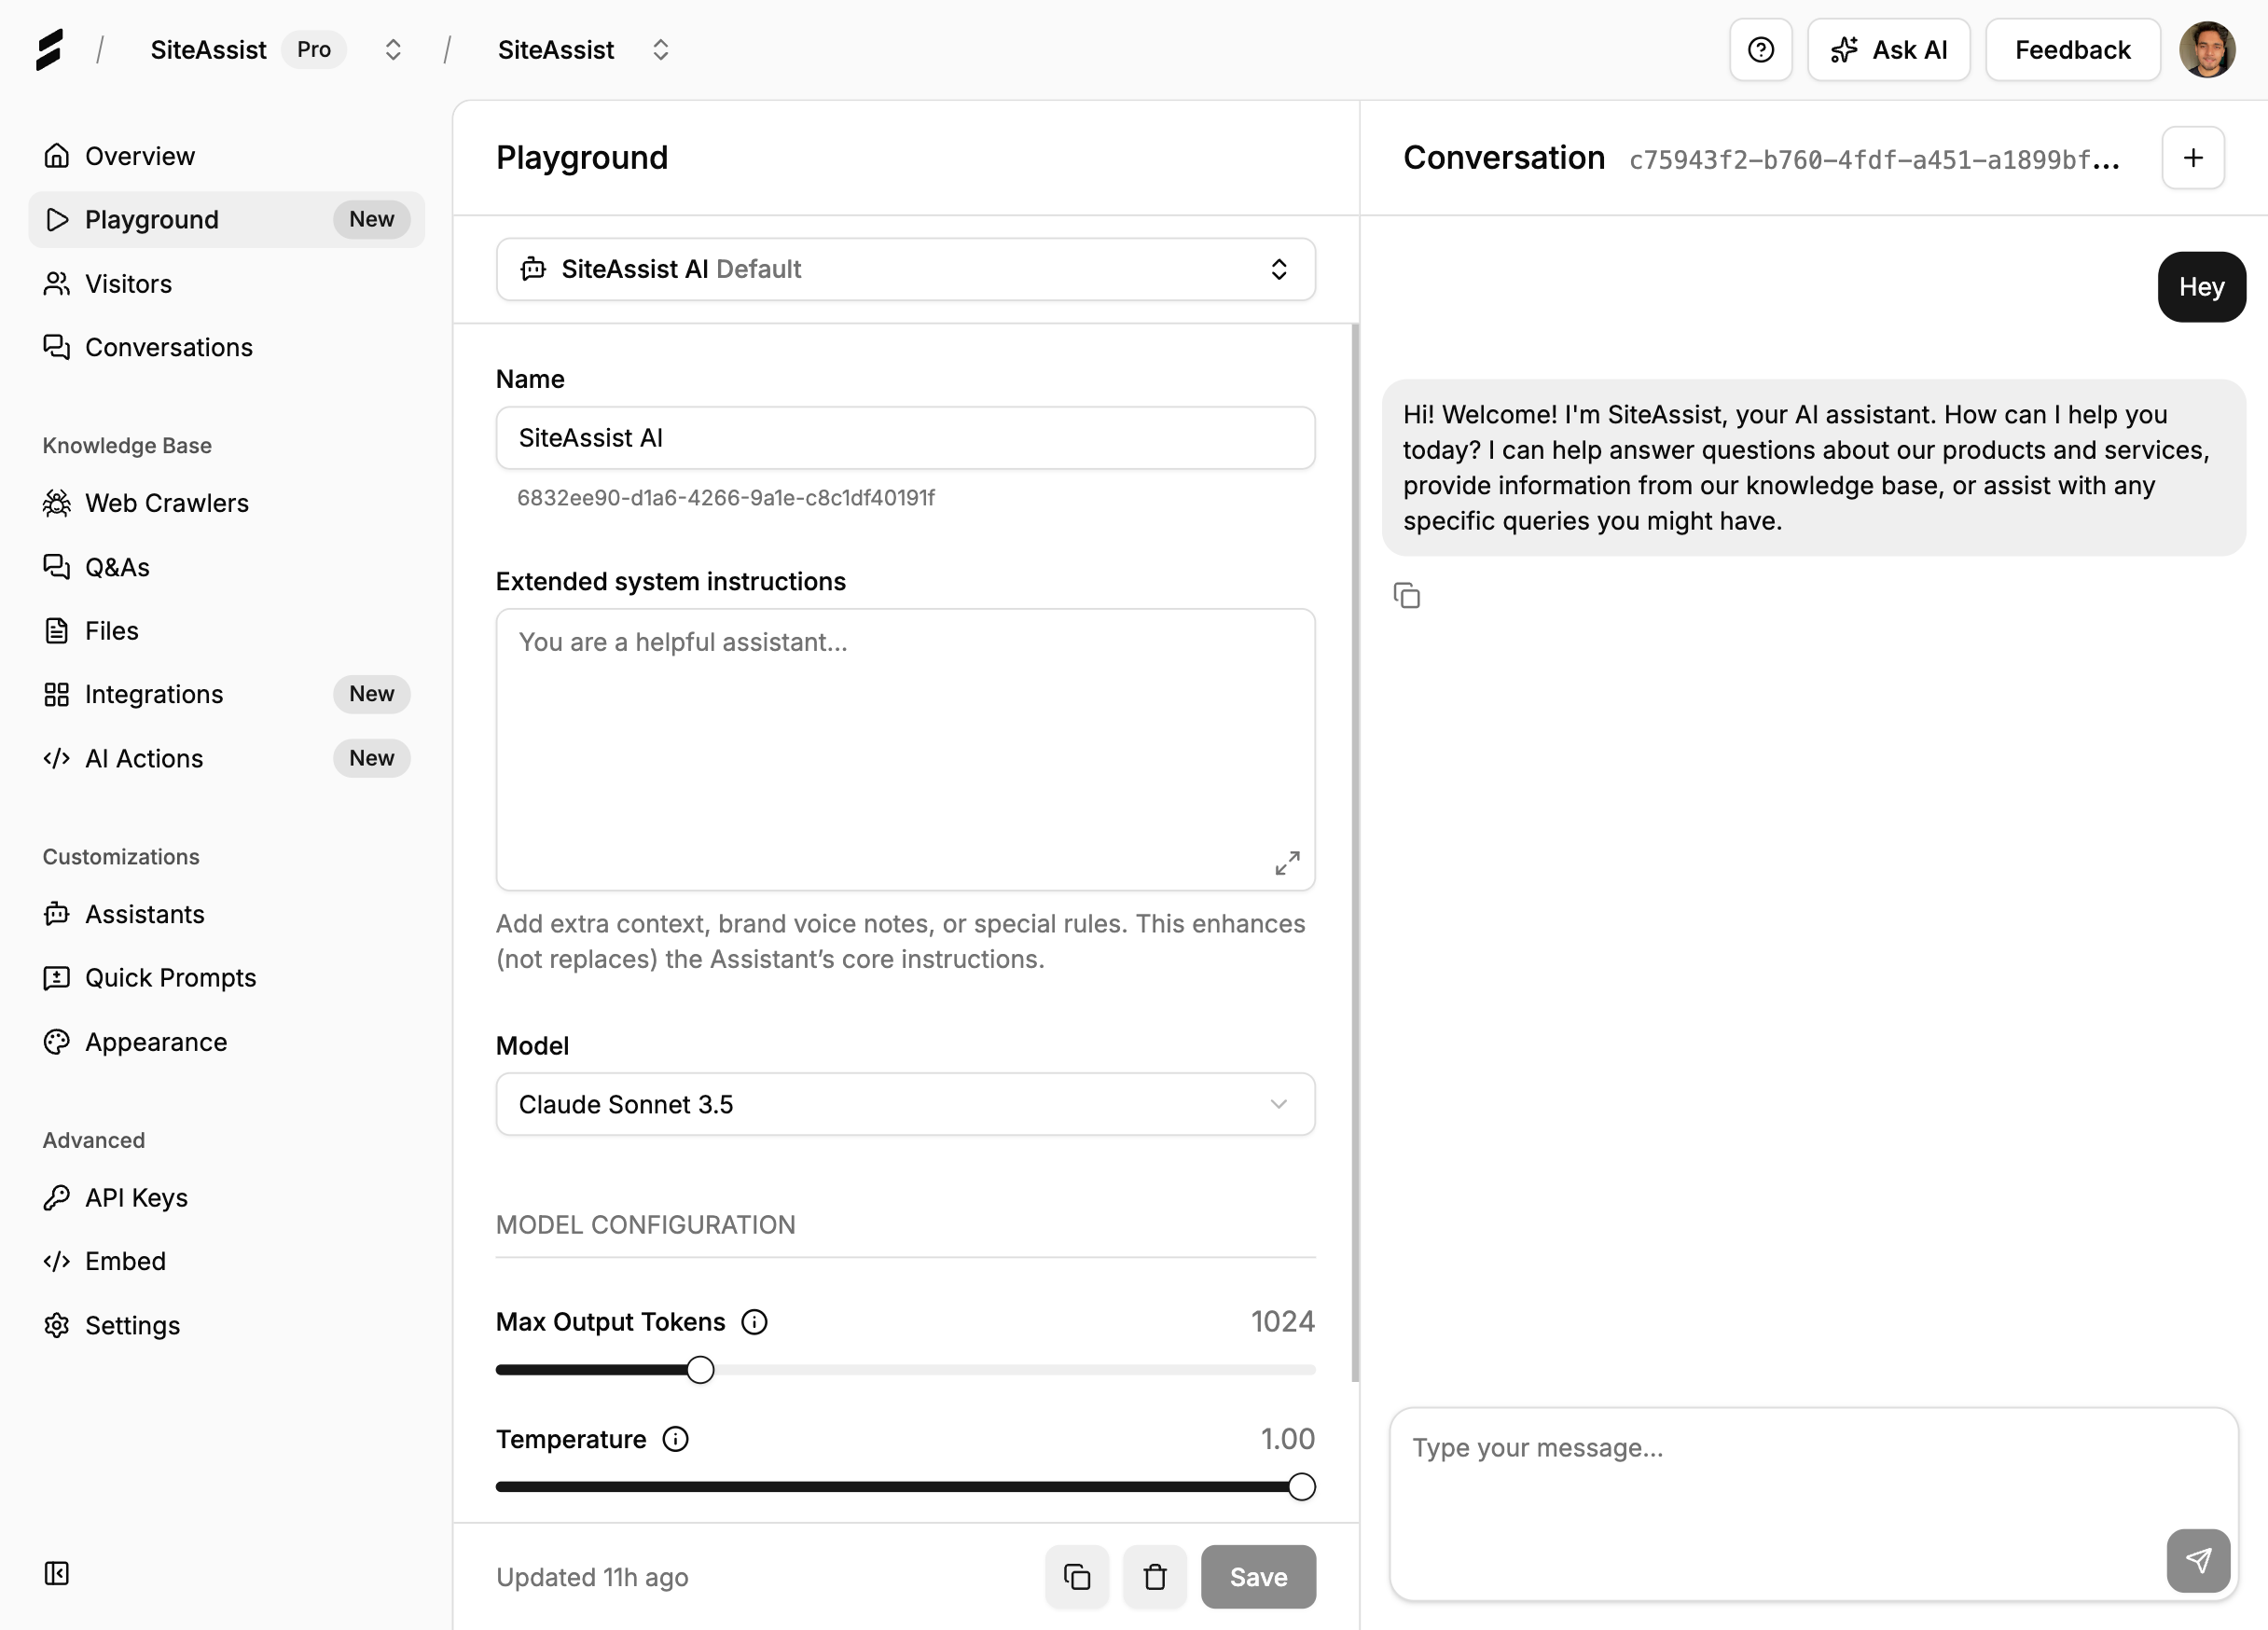Open the Quick Prompts section
The width and height of the screenshot is (2268, 1630).
pyautogui.click(x=170, y=977)
